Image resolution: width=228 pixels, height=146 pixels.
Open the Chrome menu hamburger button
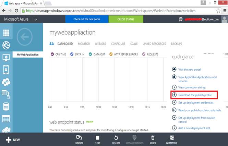coord(225,11)
